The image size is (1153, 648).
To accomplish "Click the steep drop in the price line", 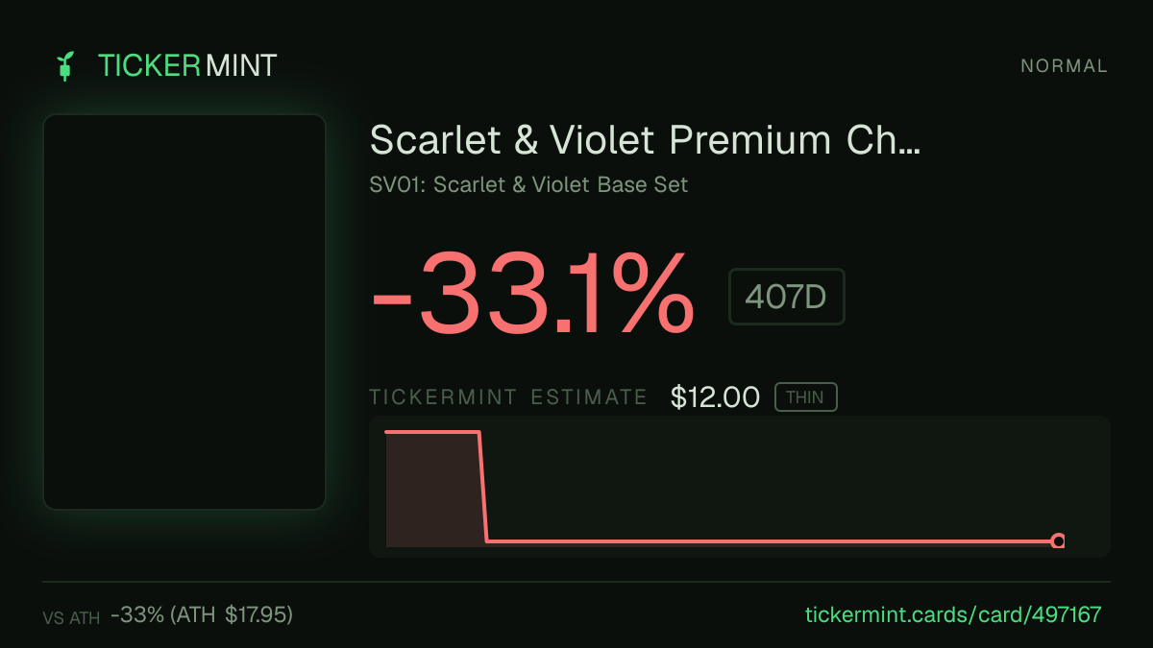I will point(482,487).
